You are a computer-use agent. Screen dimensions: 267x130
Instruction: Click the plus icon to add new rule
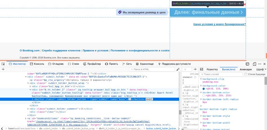[x=195, y=69]
